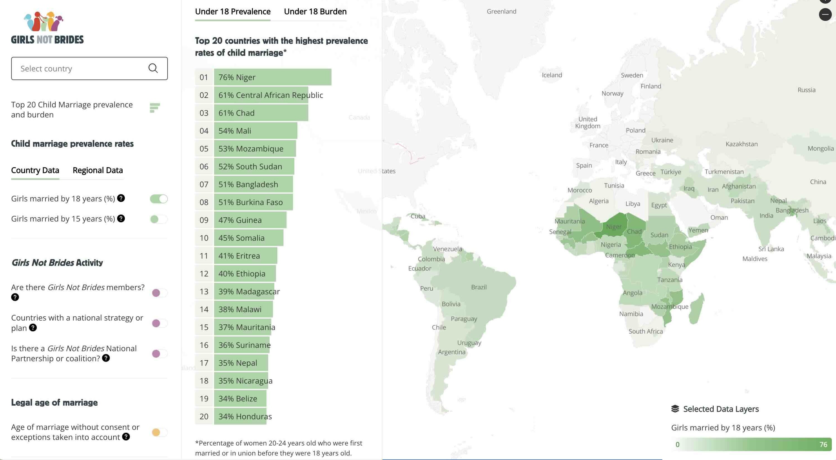The image size is (836, 460).
Task: Toggle Girls married by 18 years switch
Action: click(x=159, y=199)
